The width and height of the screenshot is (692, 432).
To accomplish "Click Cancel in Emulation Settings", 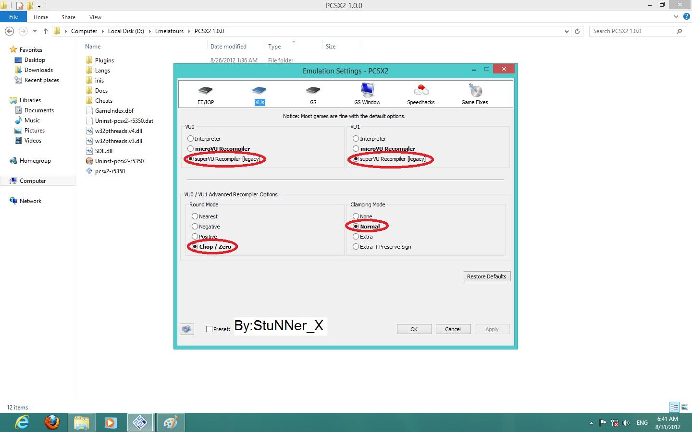I will 453,329.
